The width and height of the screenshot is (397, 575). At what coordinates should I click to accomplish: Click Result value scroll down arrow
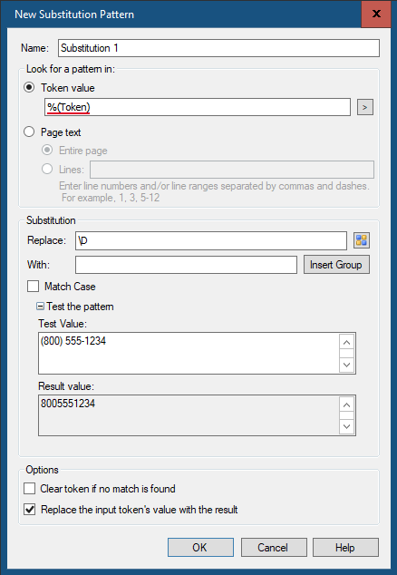point(347,427)
